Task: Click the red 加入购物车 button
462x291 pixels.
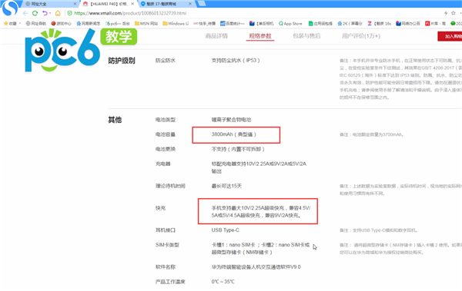Action: click(x=450, y=36)
